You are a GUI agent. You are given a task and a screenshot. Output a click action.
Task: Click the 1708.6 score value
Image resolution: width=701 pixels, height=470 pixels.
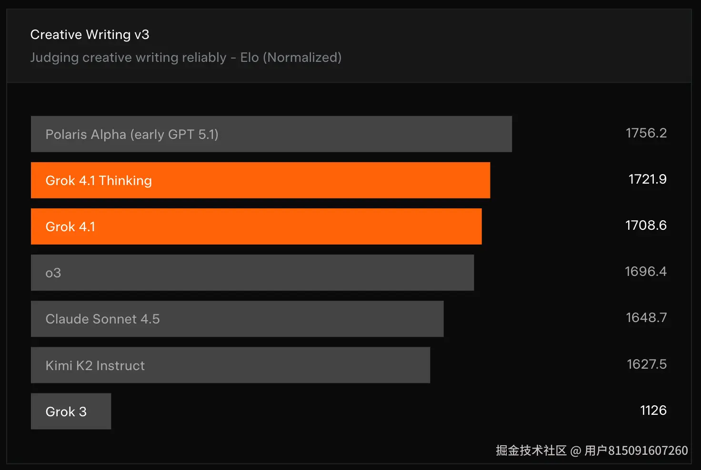coord(646,225)
